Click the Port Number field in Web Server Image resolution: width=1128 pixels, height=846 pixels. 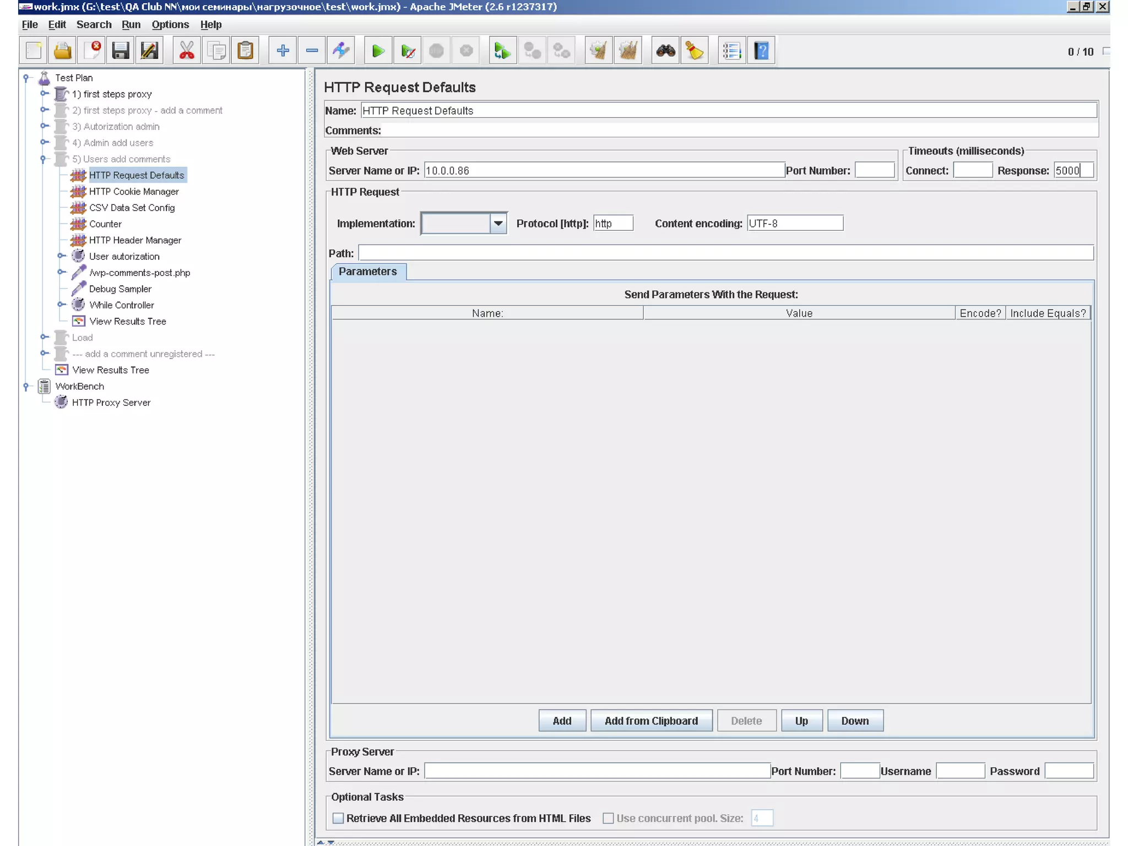click(x=874, y=171)
